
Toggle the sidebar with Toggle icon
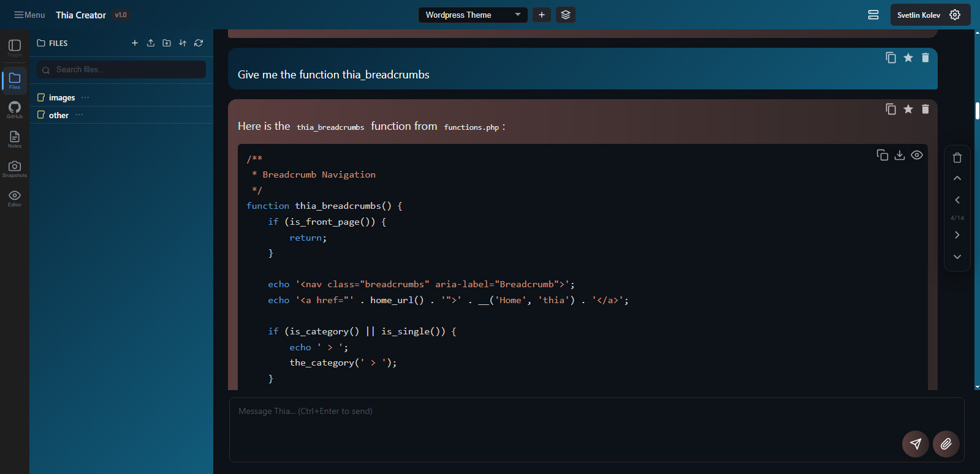point(15,48)
